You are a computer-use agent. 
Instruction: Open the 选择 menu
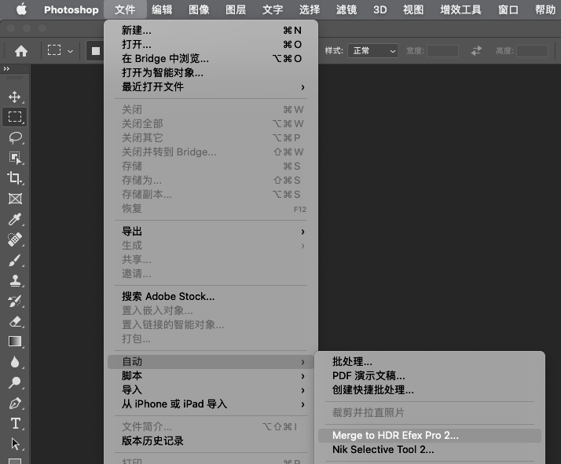[310, 9]
